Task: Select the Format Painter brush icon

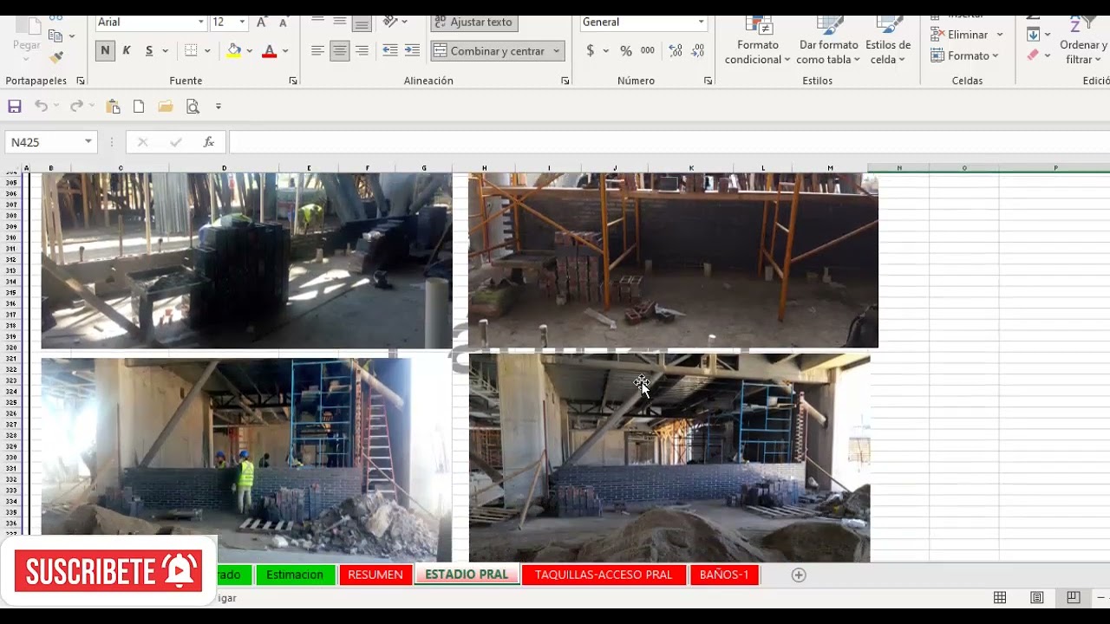Action: coord(56,57)
